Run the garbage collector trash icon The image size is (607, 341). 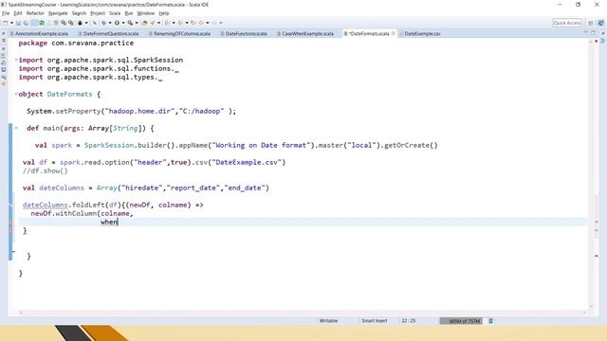[x=491, y=321]
